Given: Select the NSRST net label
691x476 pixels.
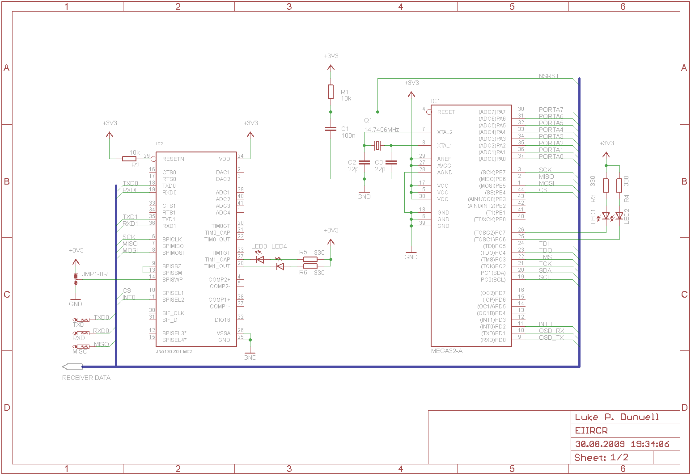Looking at the screenshot, I should point(548,76).
